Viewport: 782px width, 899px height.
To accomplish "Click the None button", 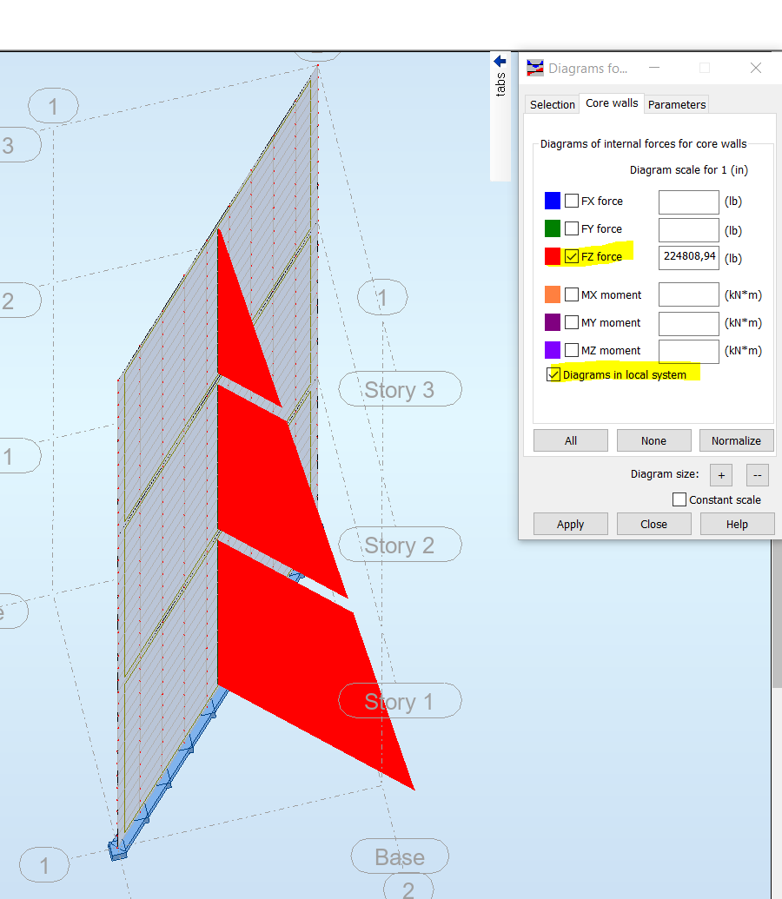I will tap(653, 440).
